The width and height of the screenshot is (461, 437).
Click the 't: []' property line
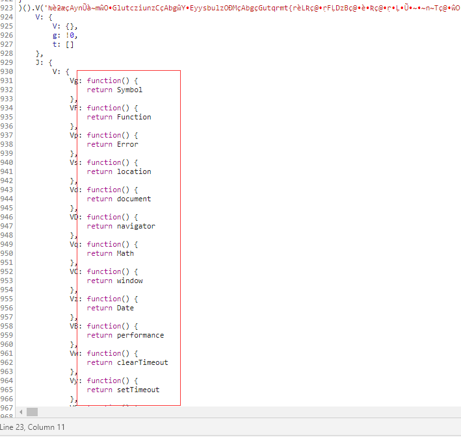[x=63, y=45]
